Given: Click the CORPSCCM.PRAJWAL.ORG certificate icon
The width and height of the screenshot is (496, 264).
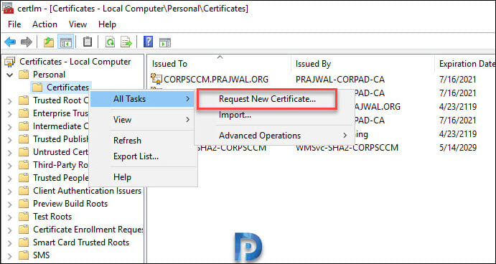Looking at the screenshot, I should click(156, 79).
